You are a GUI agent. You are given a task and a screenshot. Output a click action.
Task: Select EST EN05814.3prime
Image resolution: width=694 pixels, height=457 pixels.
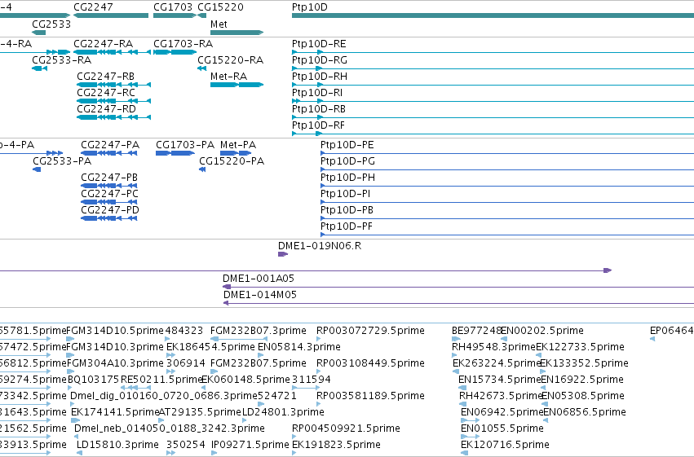261,355
